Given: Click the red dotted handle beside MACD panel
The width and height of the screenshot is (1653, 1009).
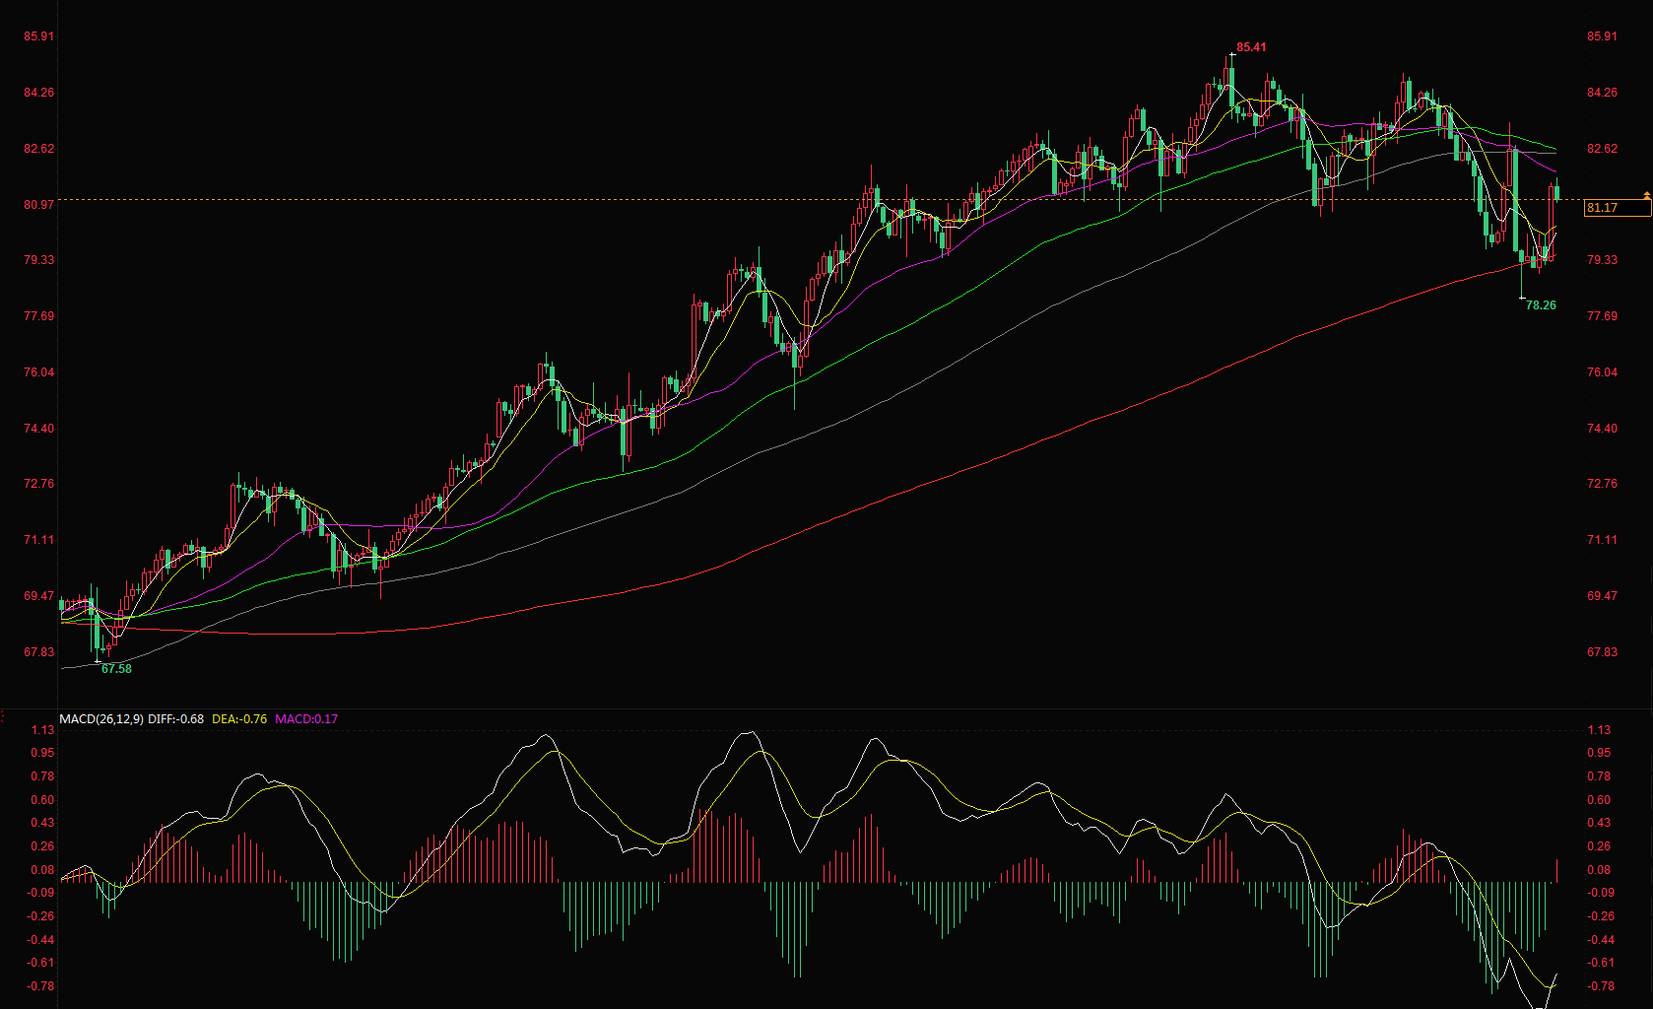Looking at the screenshot, I should (x=4, y=717).
